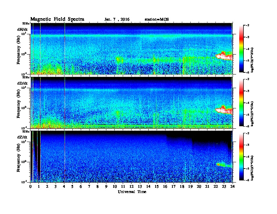Click hour 22 tick label on time axis
Viewport: 277px width, 214px height.
pyautogui.click(x=216, y=186)
